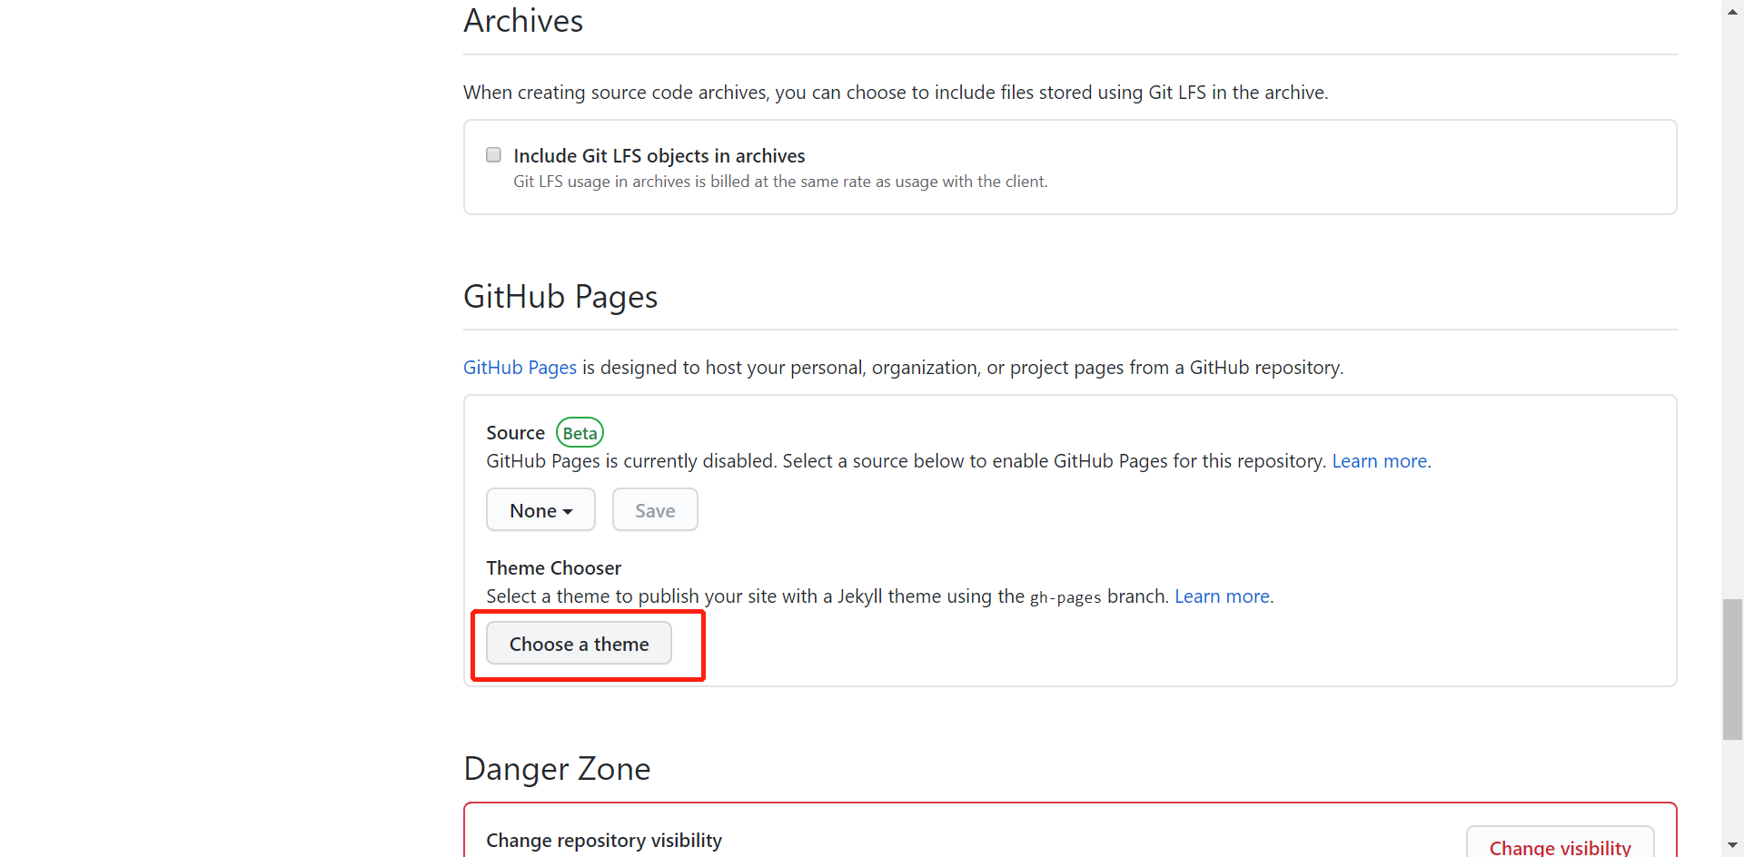Click the Theme Chooser label
Image resolution: width=1744 pixels, height=857 pixels.
553,568
